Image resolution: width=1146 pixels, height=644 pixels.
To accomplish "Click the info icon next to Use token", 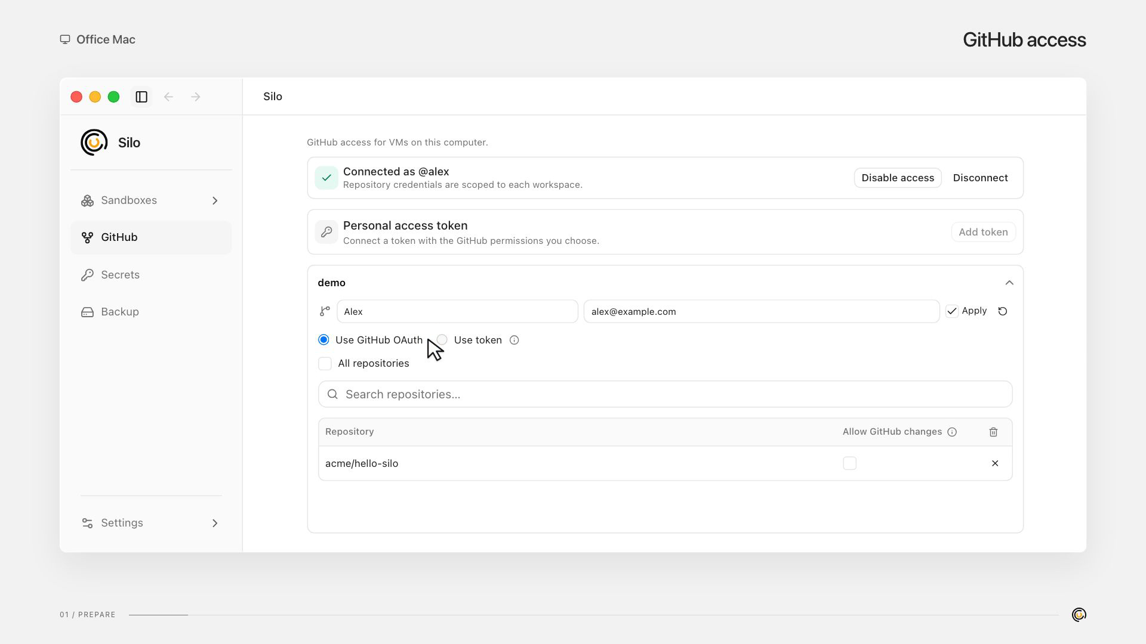I will coord(514,340).
